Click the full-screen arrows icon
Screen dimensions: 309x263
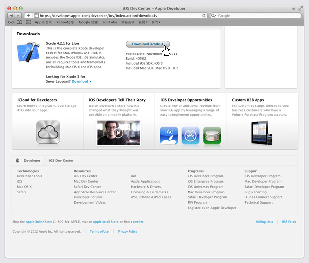click(x=300, y=8)
